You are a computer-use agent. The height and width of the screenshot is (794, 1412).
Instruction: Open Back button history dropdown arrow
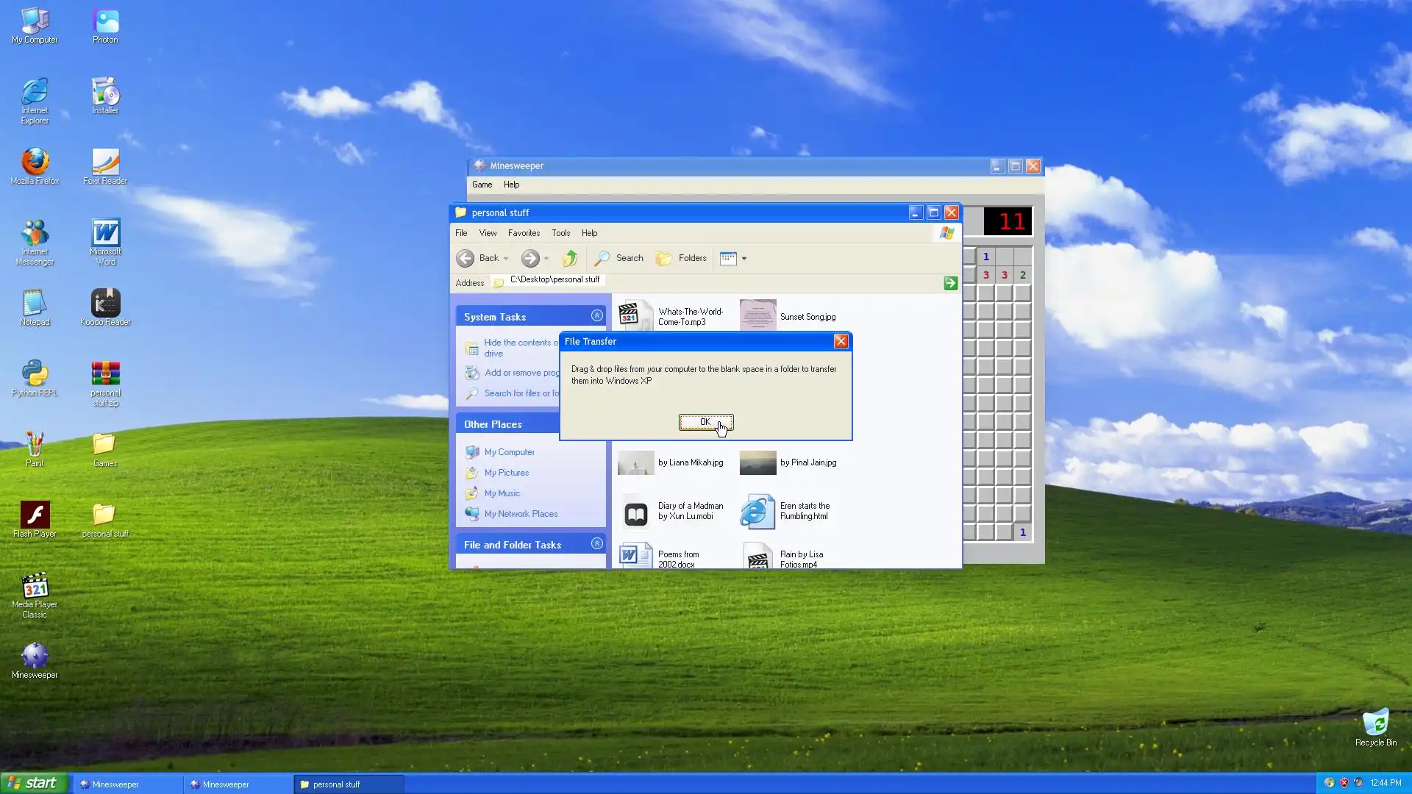pyautogui.click(x=506, y=259)
